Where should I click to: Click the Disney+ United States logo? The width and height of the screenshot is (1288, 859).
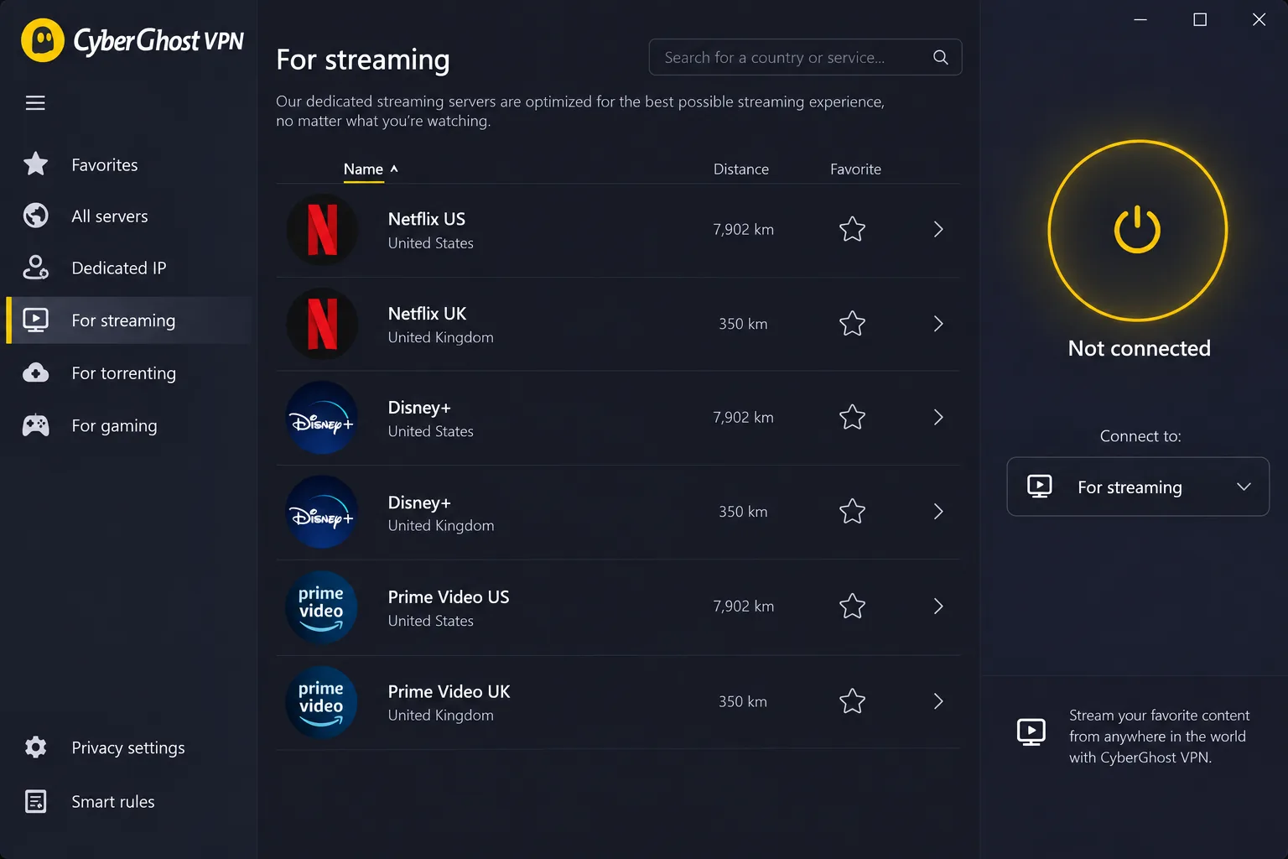[322, 418]
